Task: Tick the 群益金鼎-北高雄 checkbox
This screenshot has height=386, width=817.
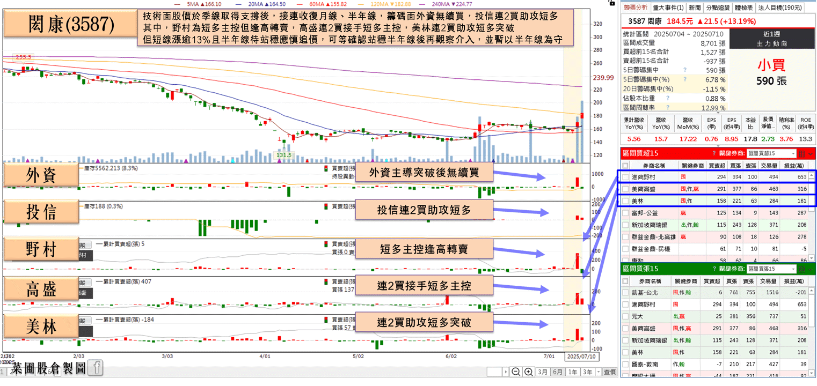Action: pos(625,236)
